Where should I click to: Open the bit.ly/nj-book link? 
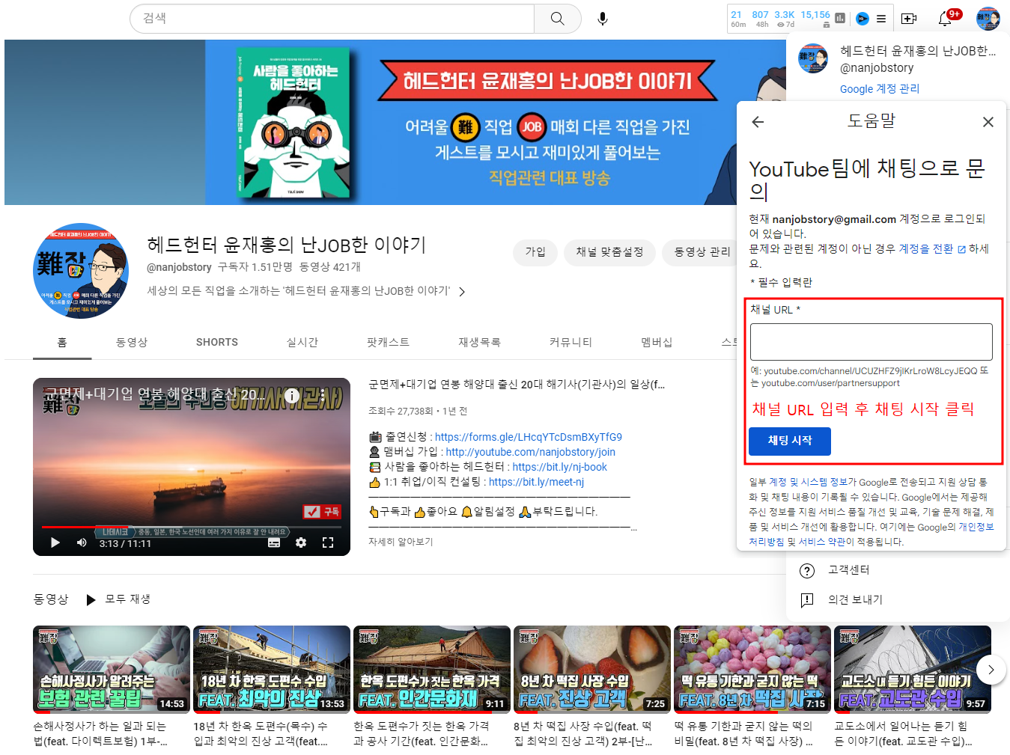click(x=559, y=467)
